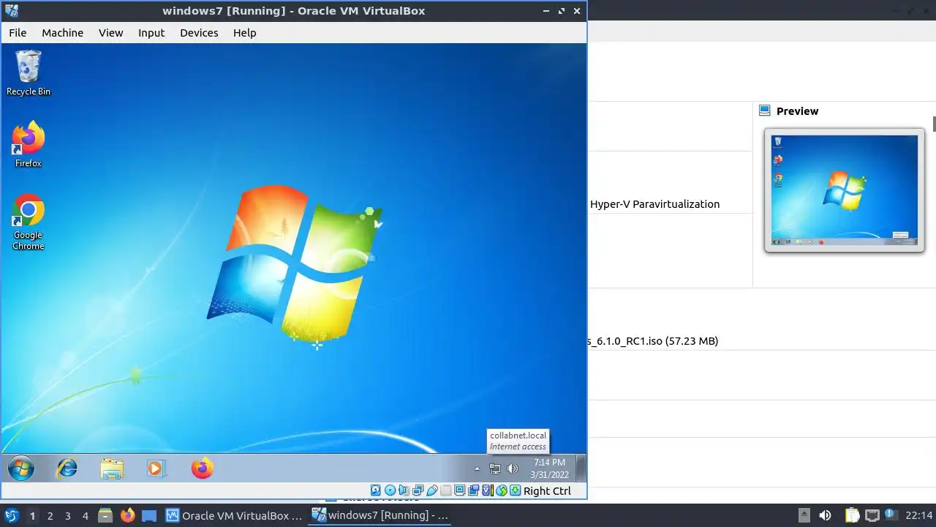Switch to host workspace 3
The width and height of the screenshot is (936, 527).
click(67, 515)
